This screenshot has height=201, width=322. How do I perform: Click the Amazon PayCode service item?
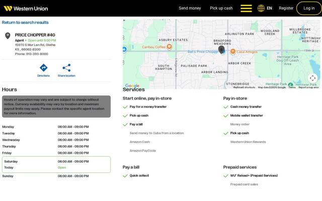(143, 151)
